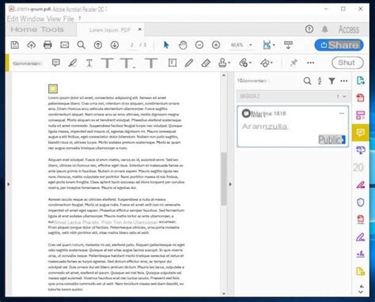Go to next page arrow icon
Screen dimensions: 375x302
[115, 45]
